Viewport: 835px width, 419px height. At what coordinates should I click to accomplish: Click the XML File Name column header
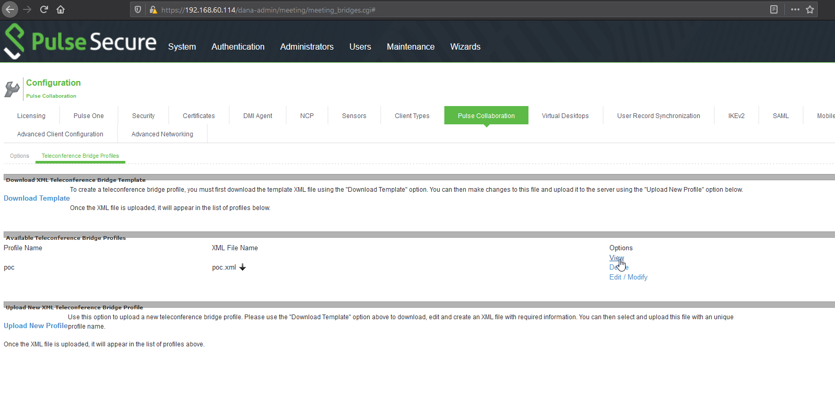tap(235, 248)
